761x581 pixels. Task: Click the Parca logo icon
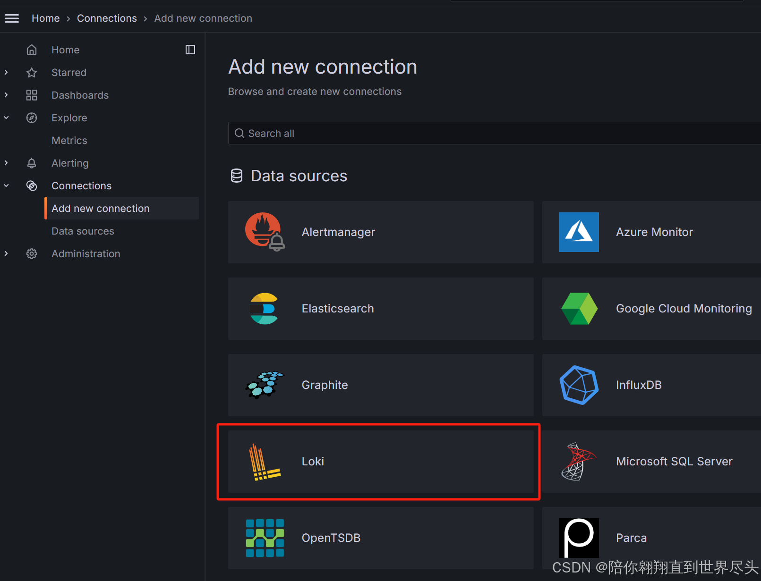click(x=579, y=538)
